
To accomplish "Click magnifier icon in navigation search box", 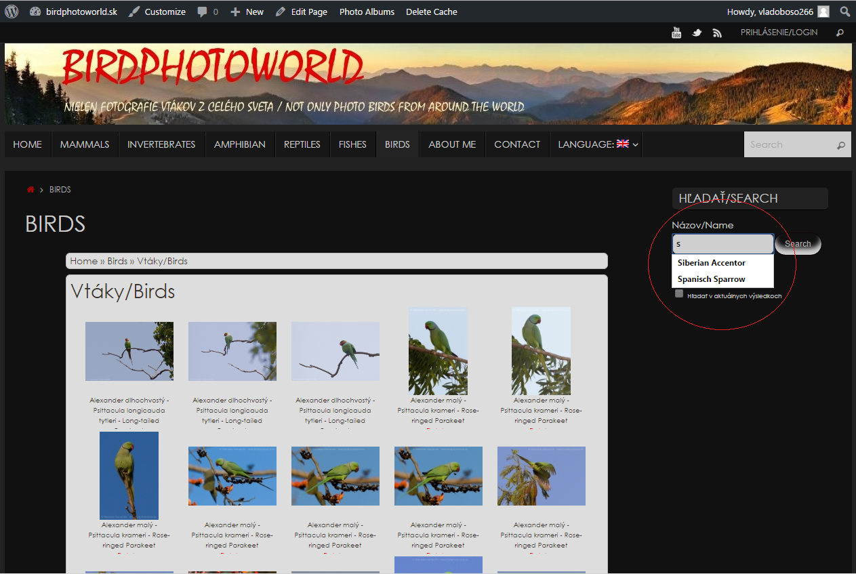I will pyautogui.click(x=841, y=145).
